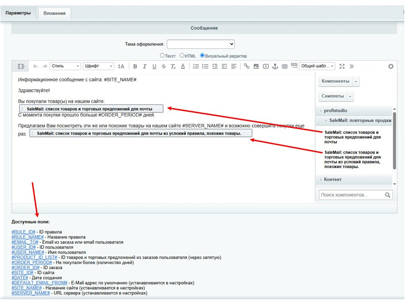The image size is (406, 304).
Task: Click the Компоненты button
Action: point(335,81)
